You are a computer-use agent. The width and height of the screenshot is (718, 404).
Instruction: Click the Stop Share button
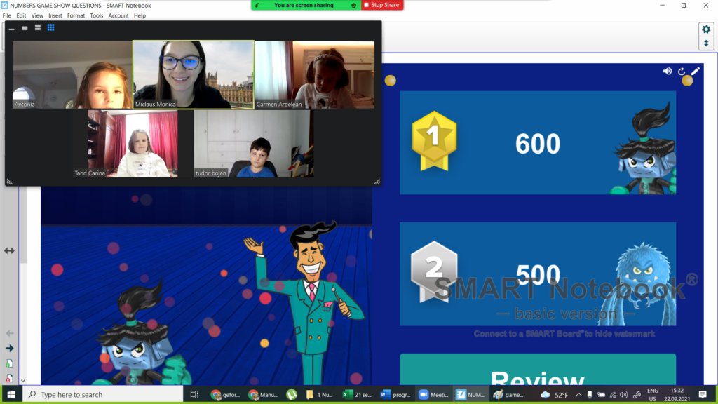[x=382, y=5]
